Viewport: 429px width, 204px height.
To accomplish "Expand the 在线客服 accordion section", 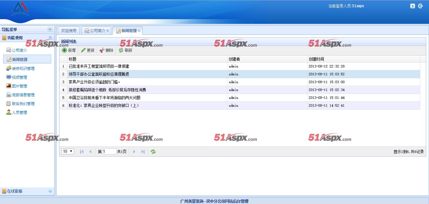I will [50, 191].
